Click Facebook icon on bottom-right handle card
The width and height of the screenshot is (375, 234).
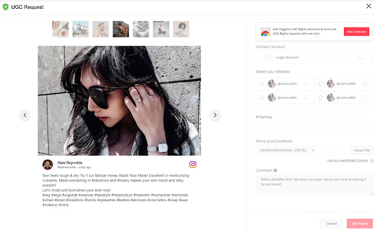point(364,98)
